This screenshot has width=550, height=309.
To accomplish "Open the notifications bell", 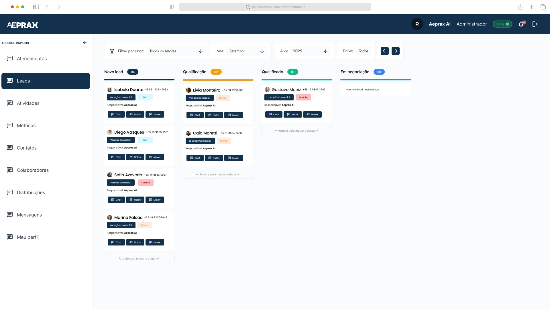I will (521, 24).
